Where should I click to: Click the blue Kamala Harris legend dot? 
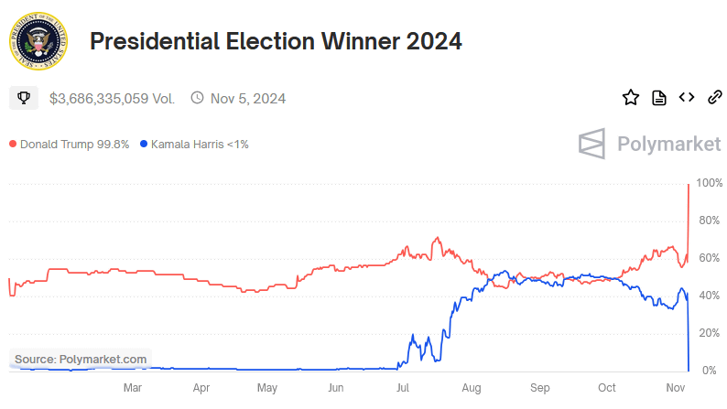pyautogui.click(x=144, y=145)
